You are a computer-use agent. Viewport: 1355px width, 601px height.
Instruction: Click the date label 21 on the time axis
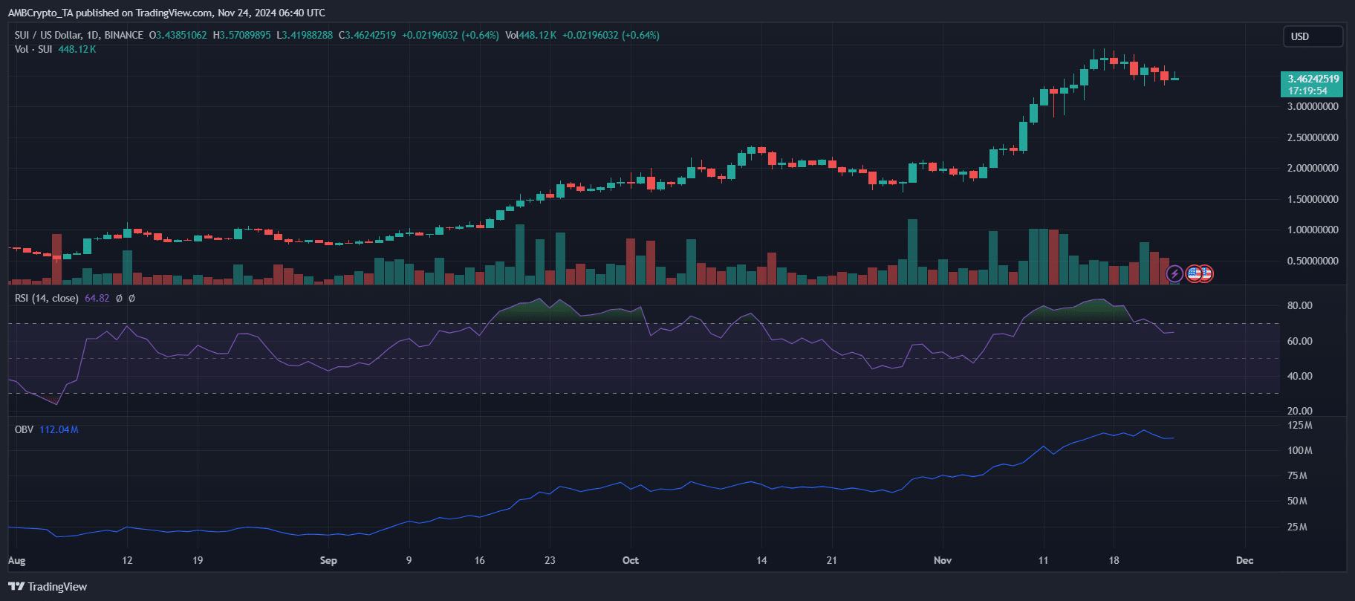(x=832, y=560)
